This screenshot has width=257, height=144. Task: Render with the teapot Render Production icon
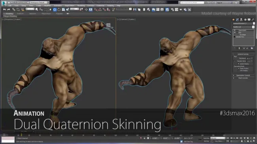pos(181,9)
